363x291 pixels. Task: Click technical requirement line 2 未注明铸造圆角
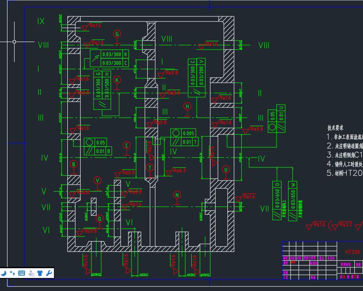(x=345, y=146)
